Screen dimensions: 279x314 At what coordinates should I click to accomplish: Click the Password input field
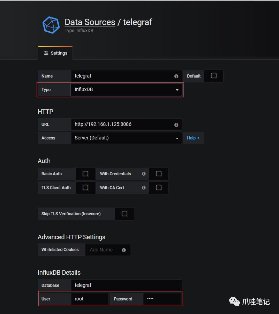point(162,299)
